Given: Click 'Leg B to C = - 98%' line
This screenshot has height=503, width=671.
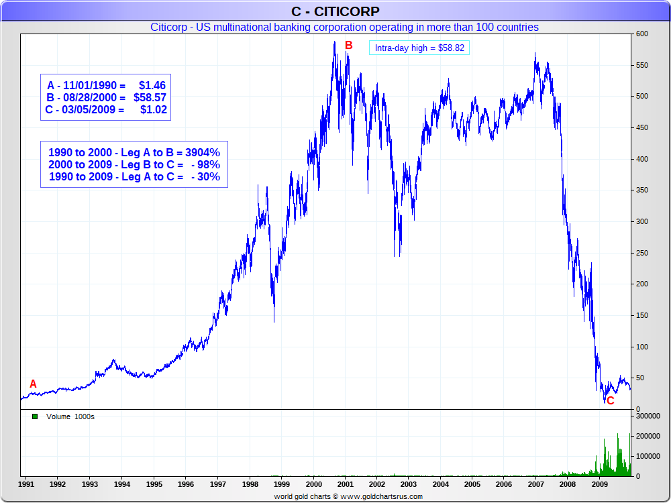Looking at the screenshot, I should 134,164.
